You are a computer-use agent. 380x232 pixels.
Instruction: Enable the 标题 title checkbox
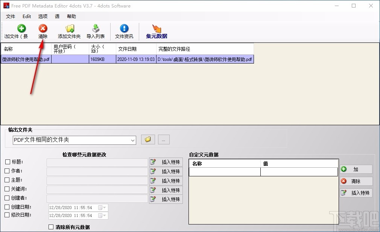point(7,162)
